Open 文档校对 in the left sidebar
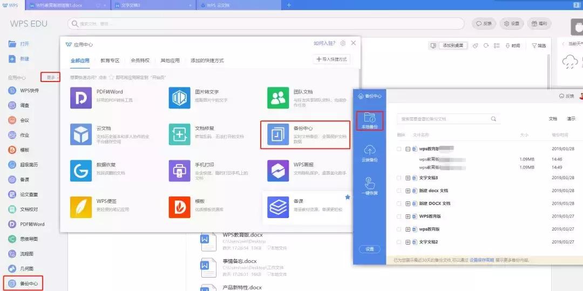583x291 pixels. 23,209
